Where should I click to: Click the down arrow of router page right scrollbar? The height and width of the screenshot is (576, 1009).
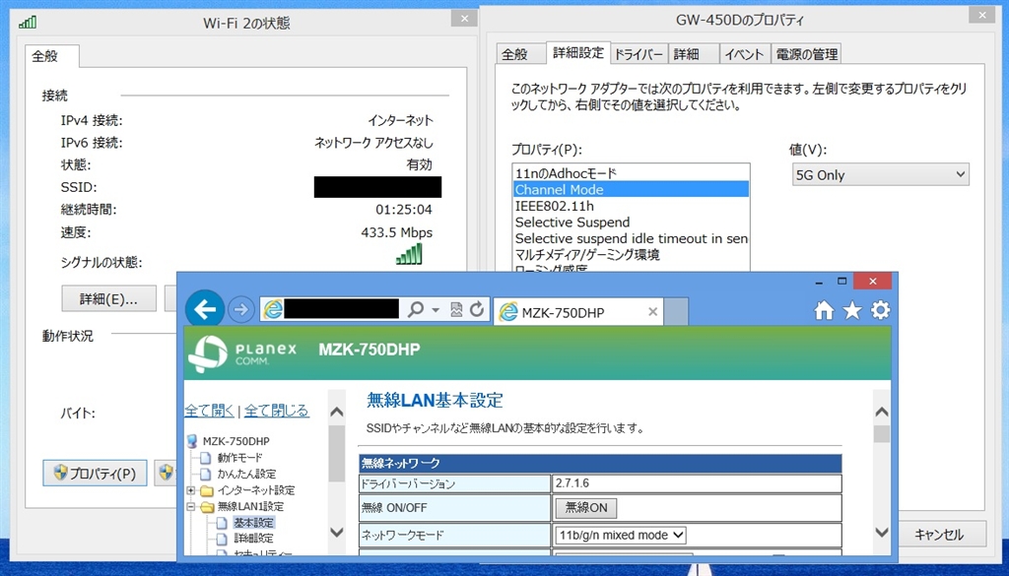tap(882, 533)
